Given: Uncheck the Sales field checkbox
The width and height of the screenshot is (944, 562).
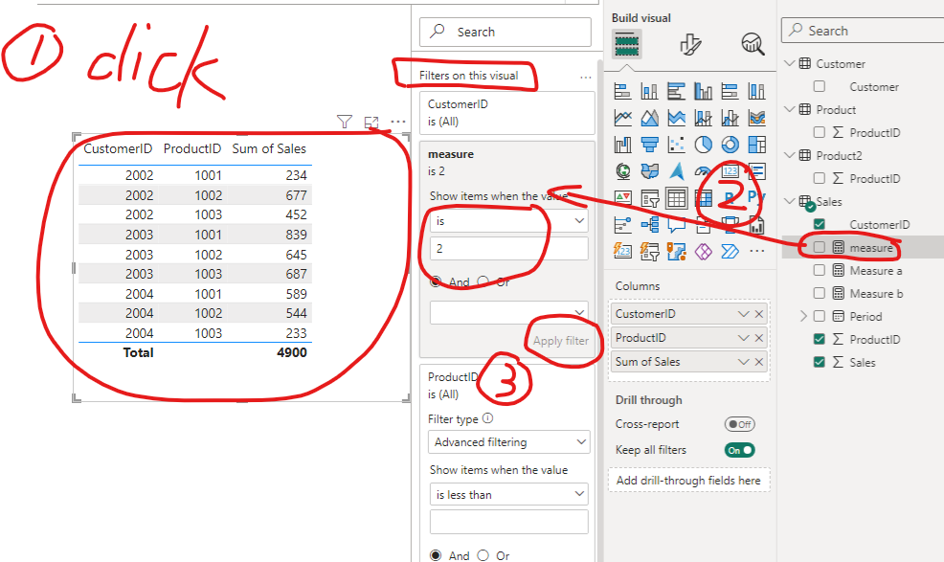Looking at the screenshot, I should (820, 362).
